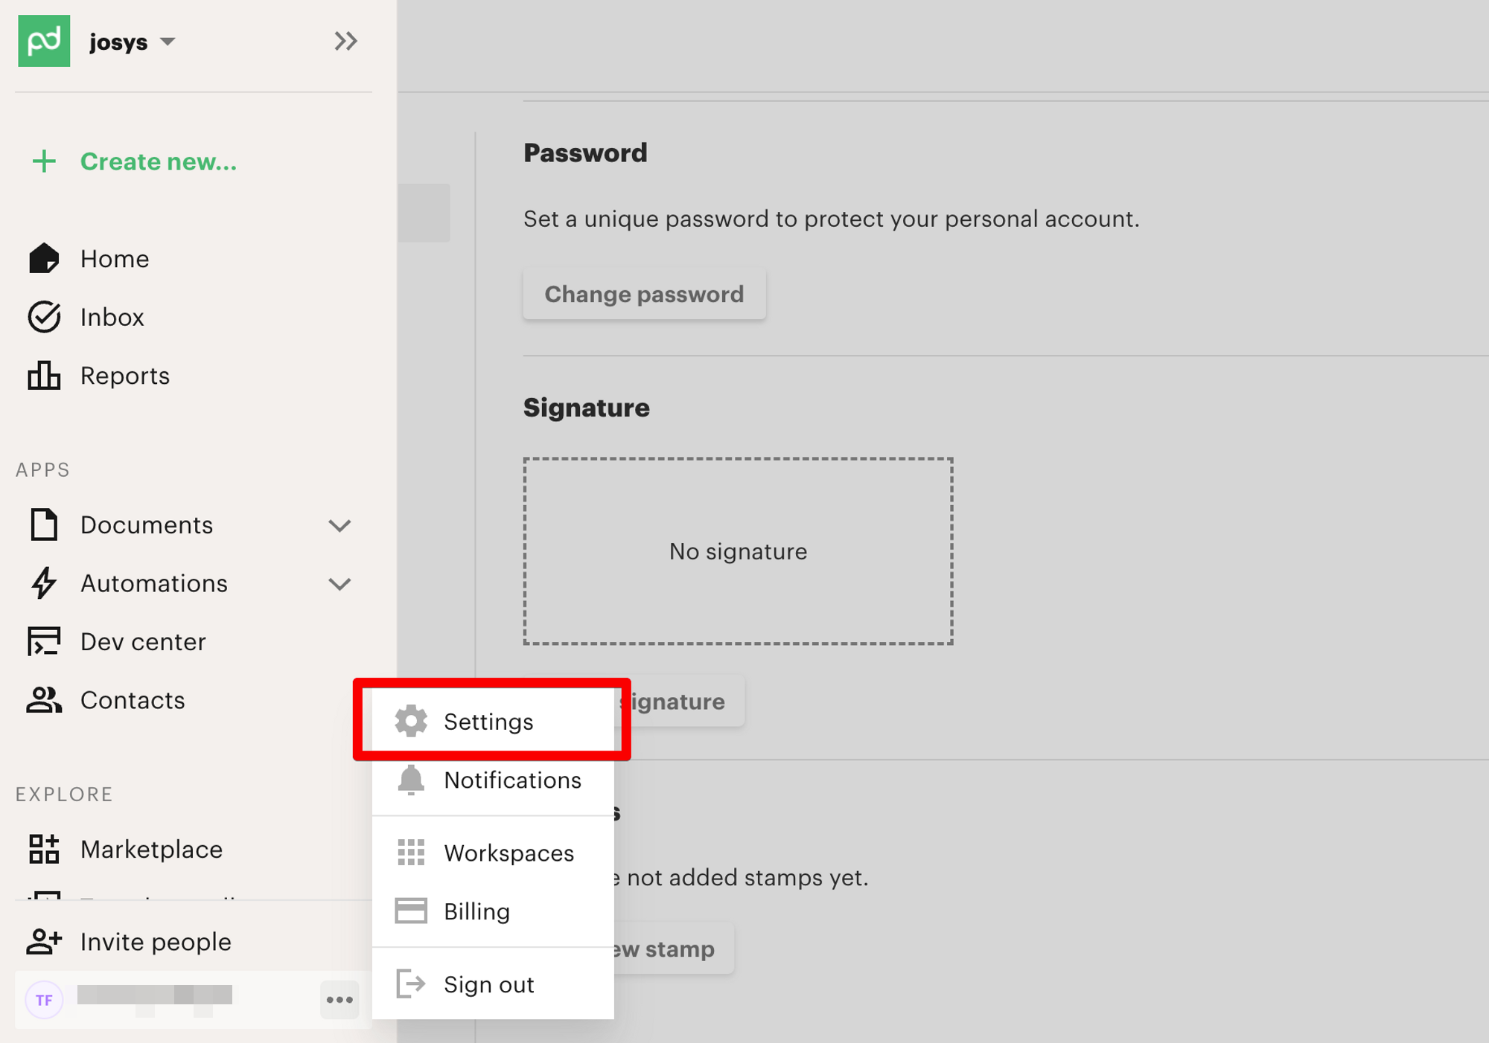
Task: Open the Reports section
Action: 124,376
